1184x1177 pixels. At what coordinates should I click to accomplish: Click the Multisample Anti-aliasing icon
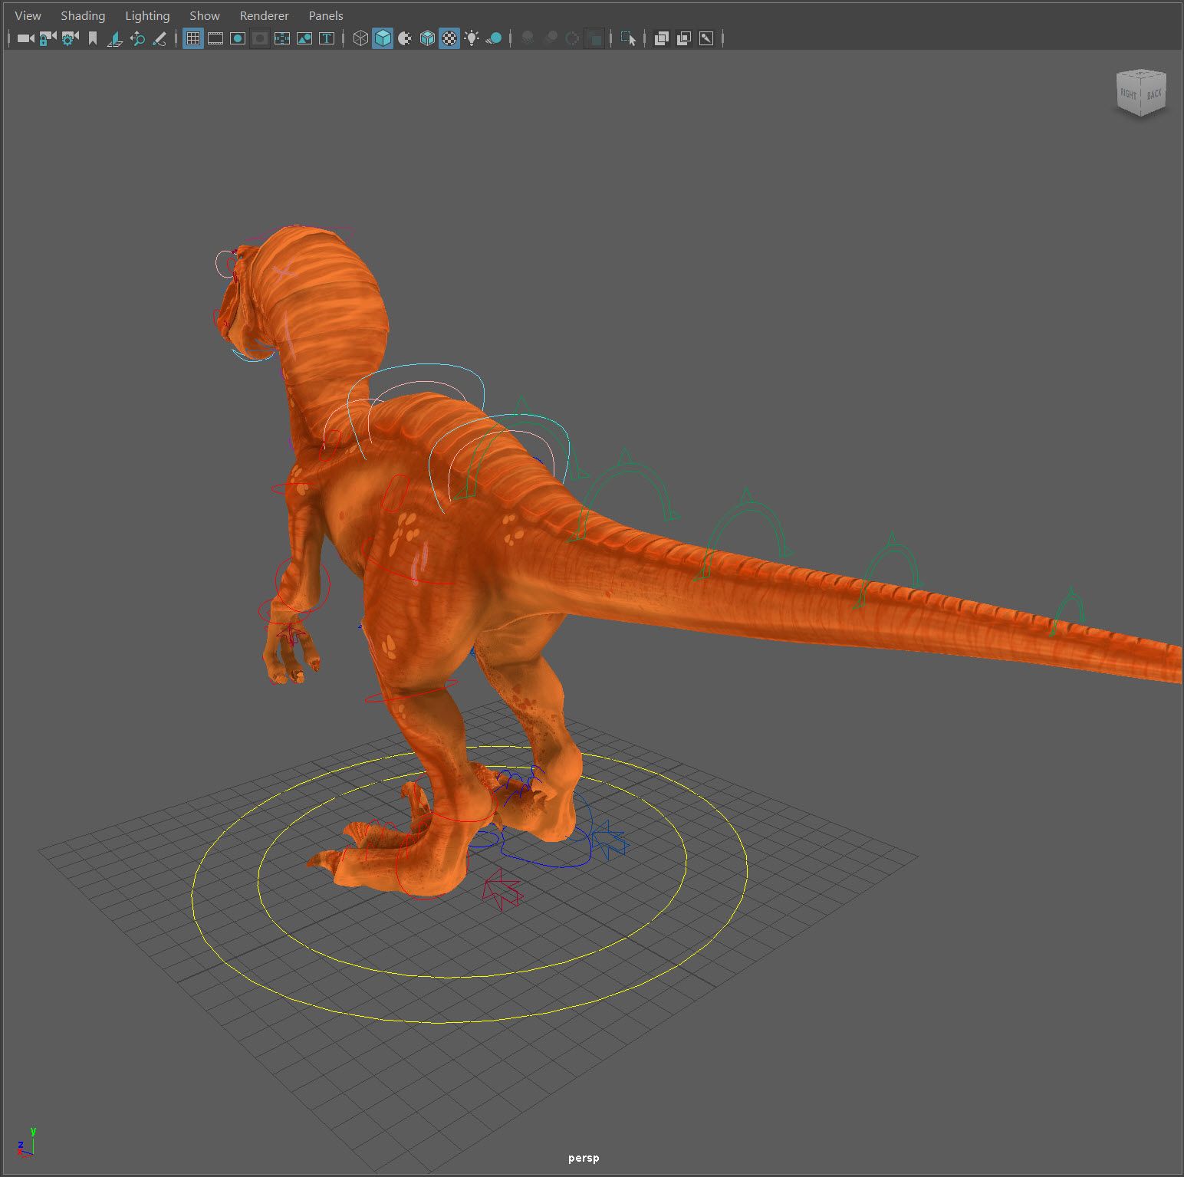coord(572,38)
